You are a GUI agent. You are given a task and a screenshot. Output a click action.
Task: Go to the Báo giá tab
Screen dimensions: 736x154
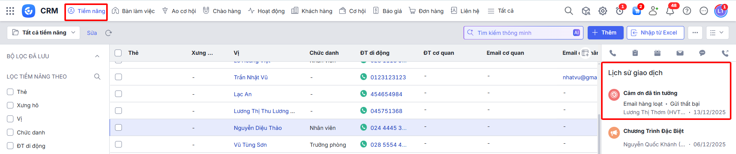tap(388, 11)
